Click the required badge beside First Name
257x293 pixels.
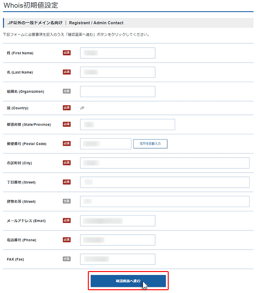pos(67,53)
